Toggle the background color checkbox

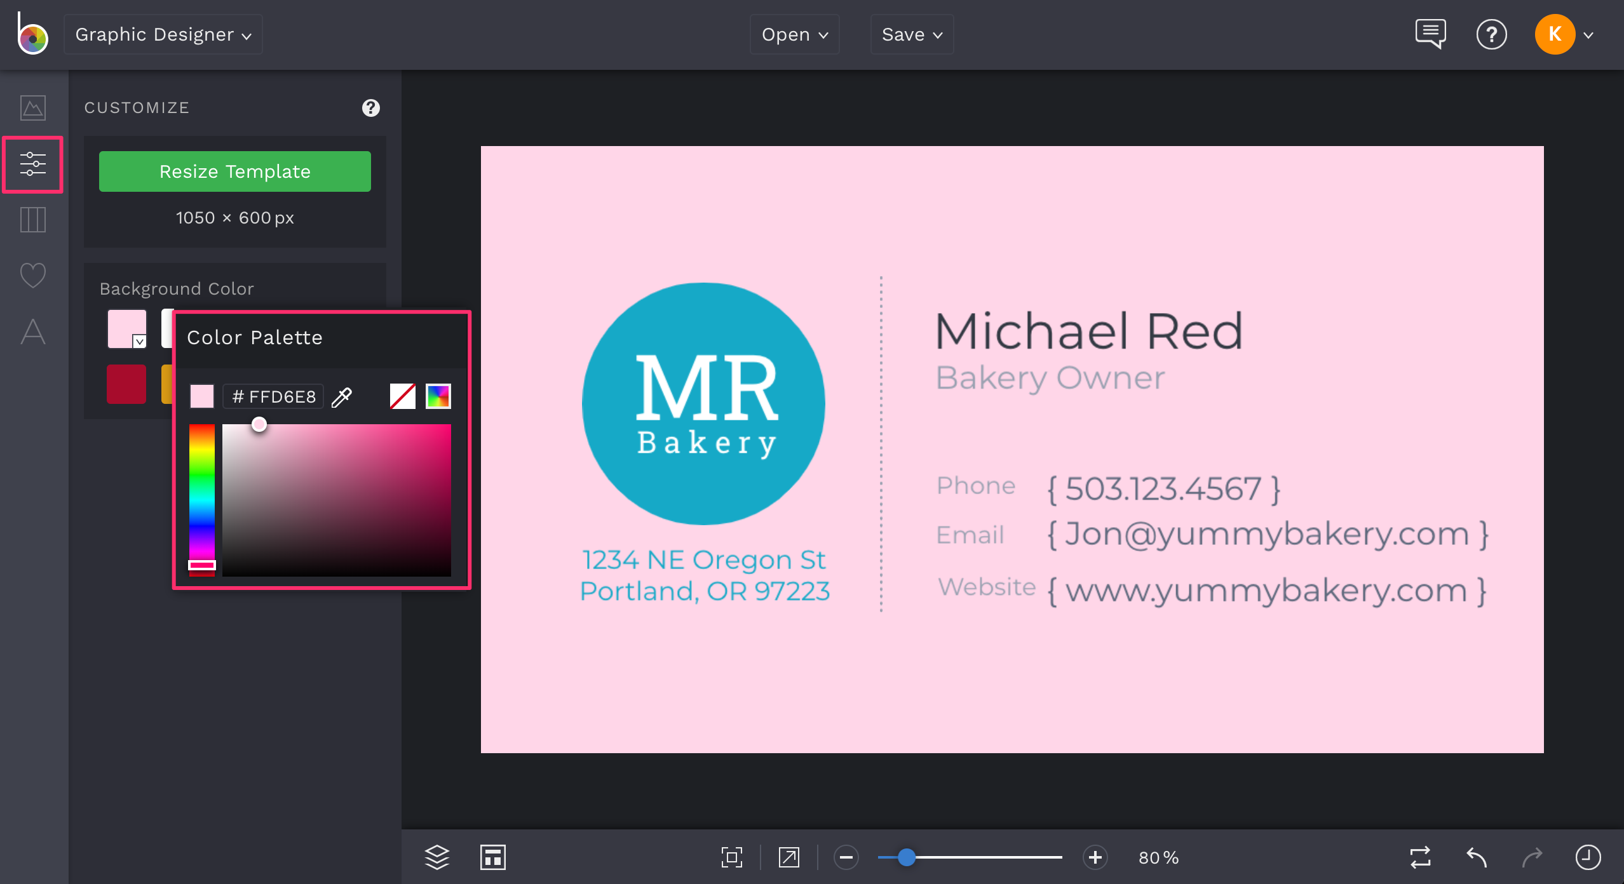click(x=139, y=342)
